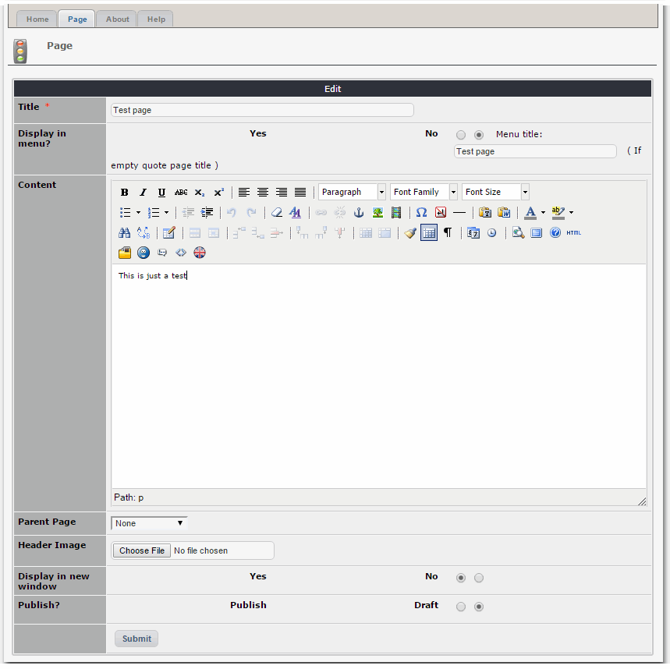Expand the Font Family dropdown
This screenshot has height=669, width=670.
click(424, 192)
